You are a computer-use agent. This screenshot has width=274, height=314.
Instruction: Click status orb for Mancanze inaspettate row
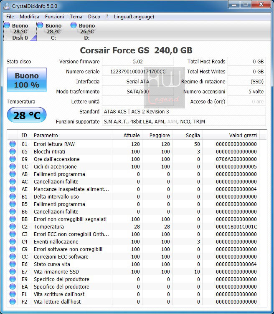pos(13,189)
